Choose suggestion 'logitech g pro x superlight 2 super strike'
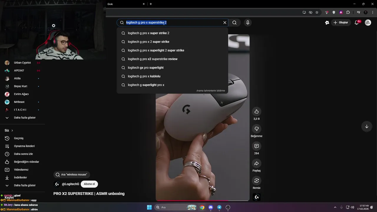 [x=172, y=50]
